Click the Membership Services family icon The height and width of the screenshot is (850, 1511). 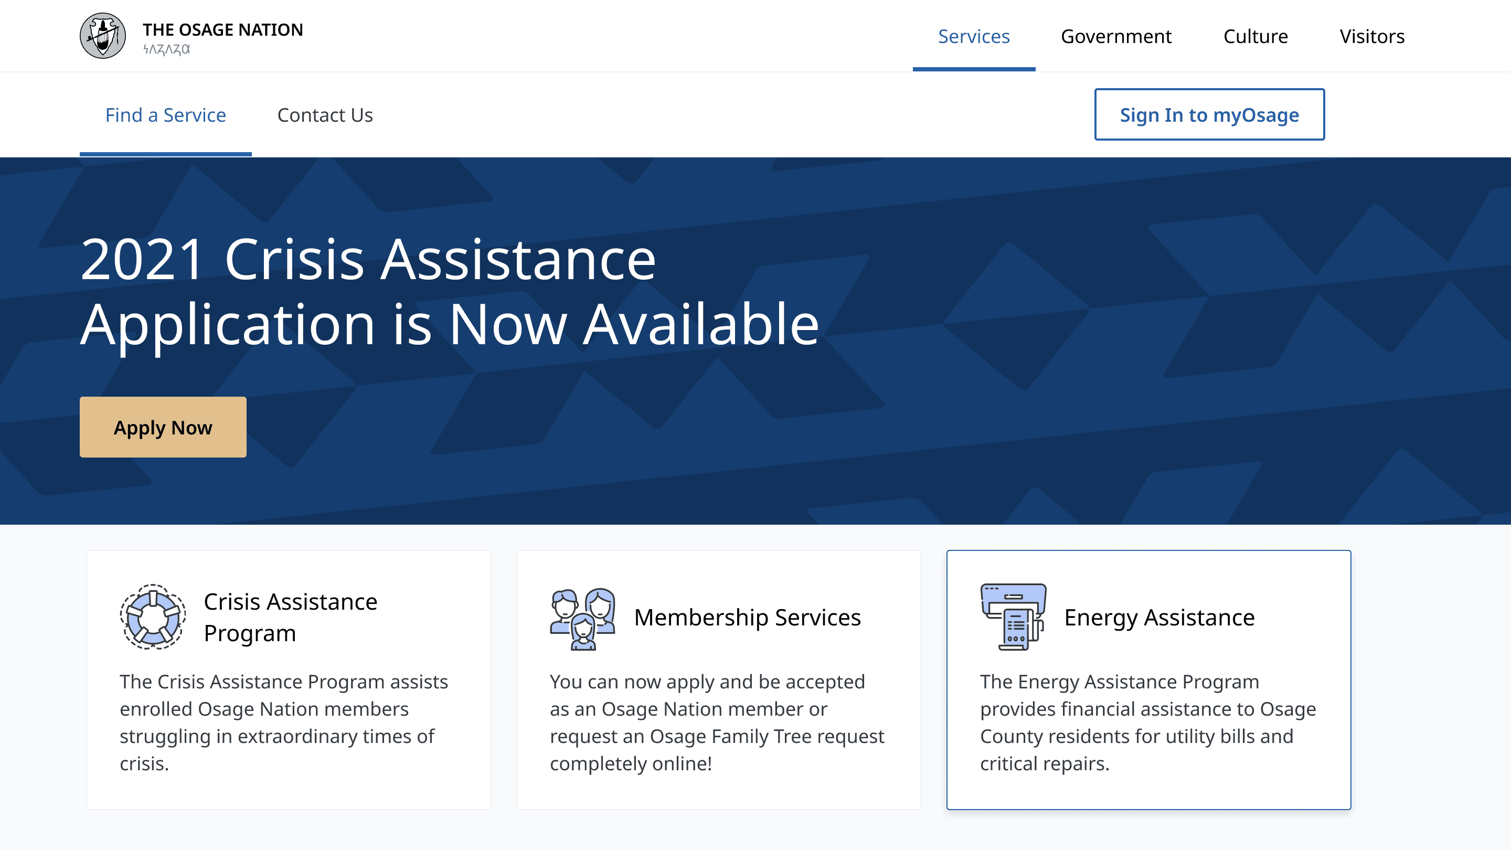click(x=582, y=618)
